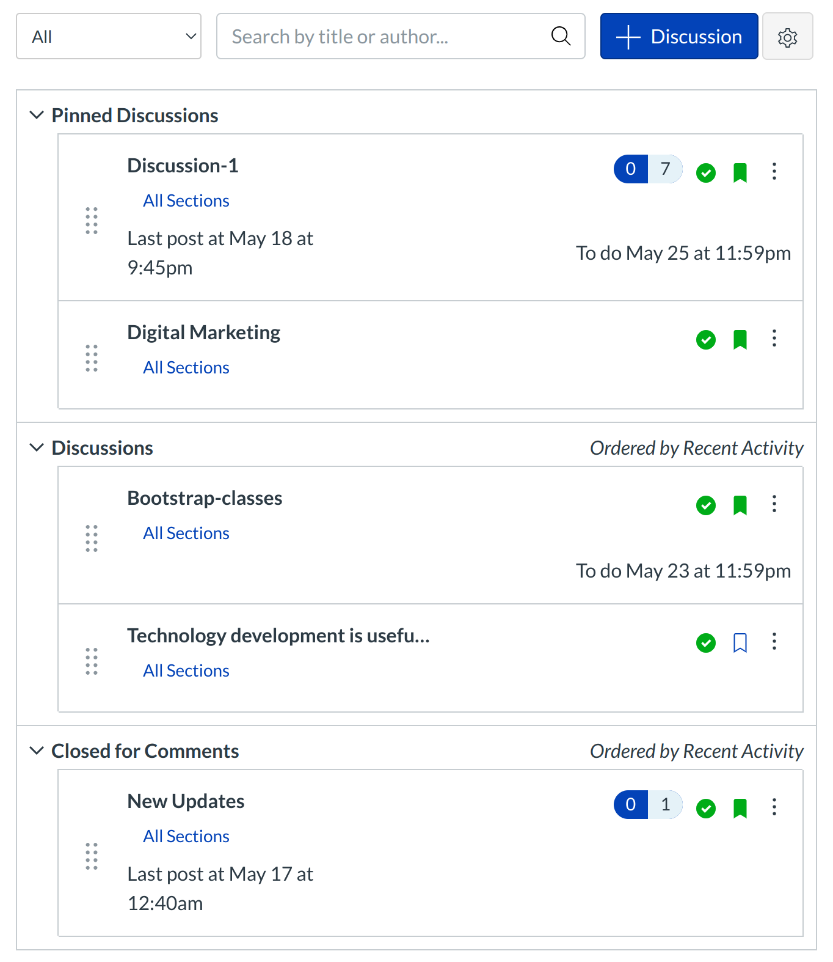The height and width of the screenshot is (962, 833).
Task: Subscribe to Technology development discussion
Action: (x=740, y=643)
